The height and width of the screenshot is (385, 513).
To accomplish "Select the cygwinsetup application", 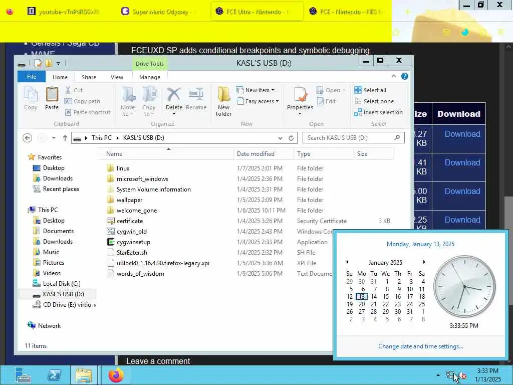I will tap(133, 242).
